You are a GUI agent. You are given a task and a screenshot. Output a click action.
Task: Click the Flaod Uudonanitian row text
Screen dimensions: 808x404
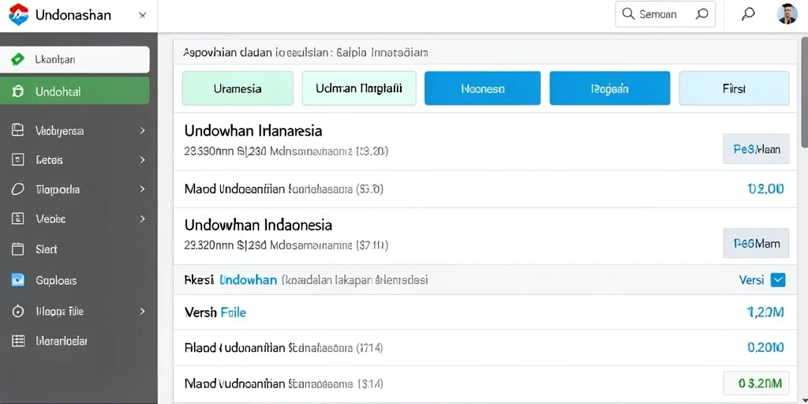pyautogui.click(x=283, y=348)
